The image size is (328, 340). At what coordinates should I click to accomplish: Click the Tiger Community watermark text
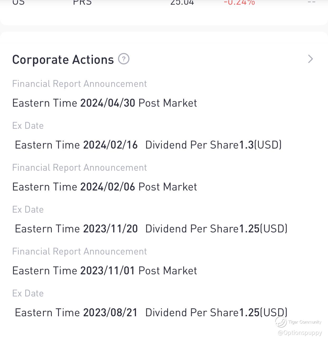click(x=305, y=322)
